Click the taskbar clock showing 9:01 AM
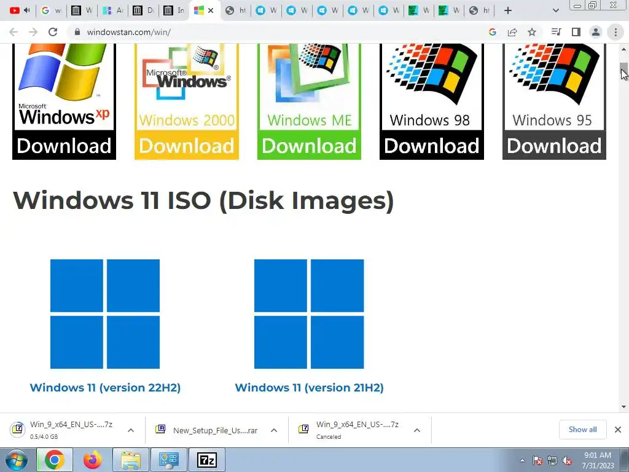Image resolution: width=629 pixels, height=472 pixels. 598,460
